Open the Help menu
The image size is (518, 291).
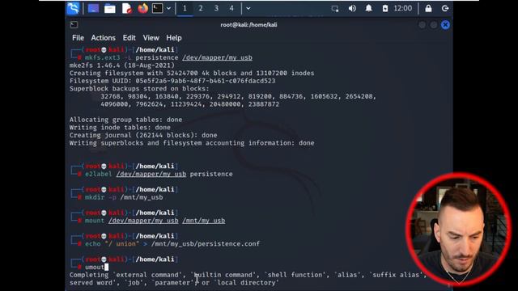click(x=174, y=38)
